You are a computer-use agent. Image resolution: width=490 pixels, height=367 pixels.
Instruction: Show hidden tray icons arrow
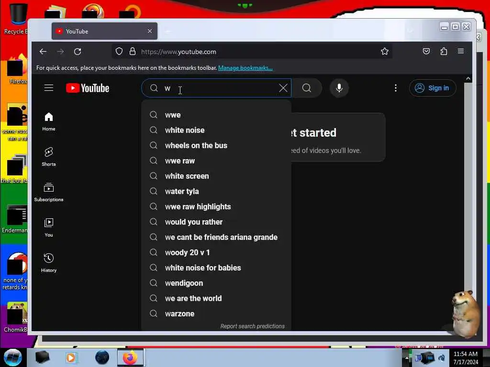click(407, 358)
